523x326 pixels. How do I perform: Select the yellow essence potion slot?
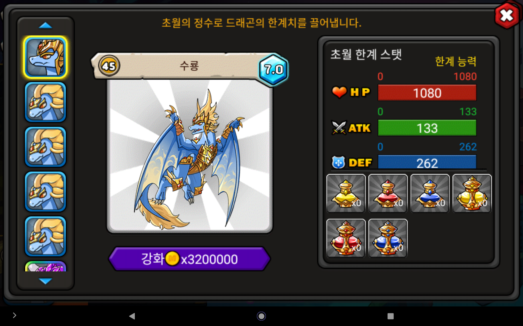click(x=346, y=193)
